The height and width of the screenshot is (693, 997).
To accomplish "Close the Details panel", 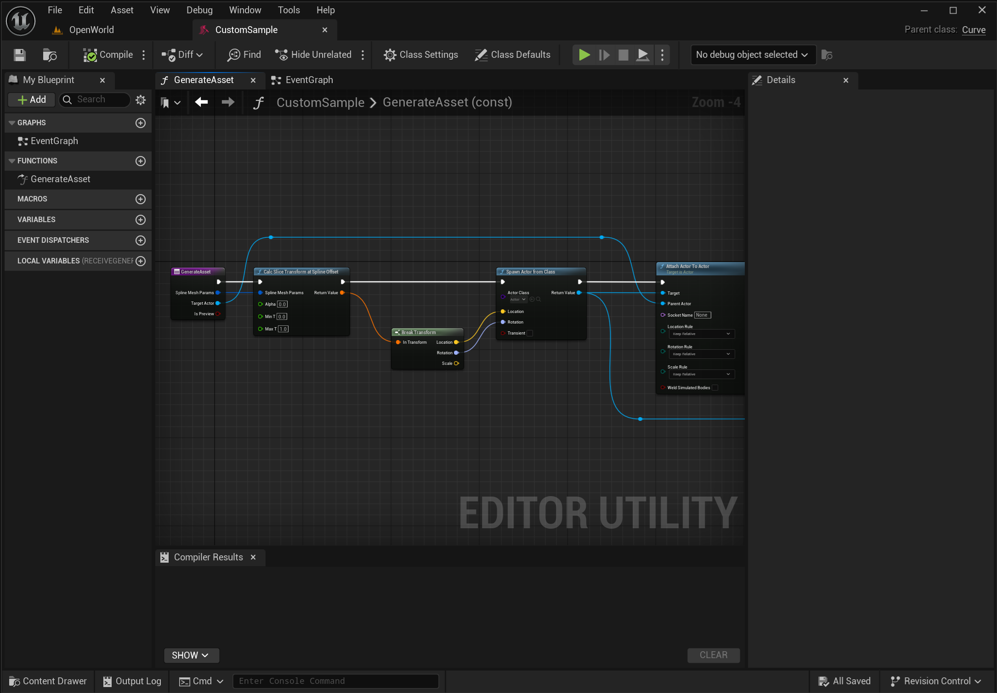I will click(x=846, y=80).
